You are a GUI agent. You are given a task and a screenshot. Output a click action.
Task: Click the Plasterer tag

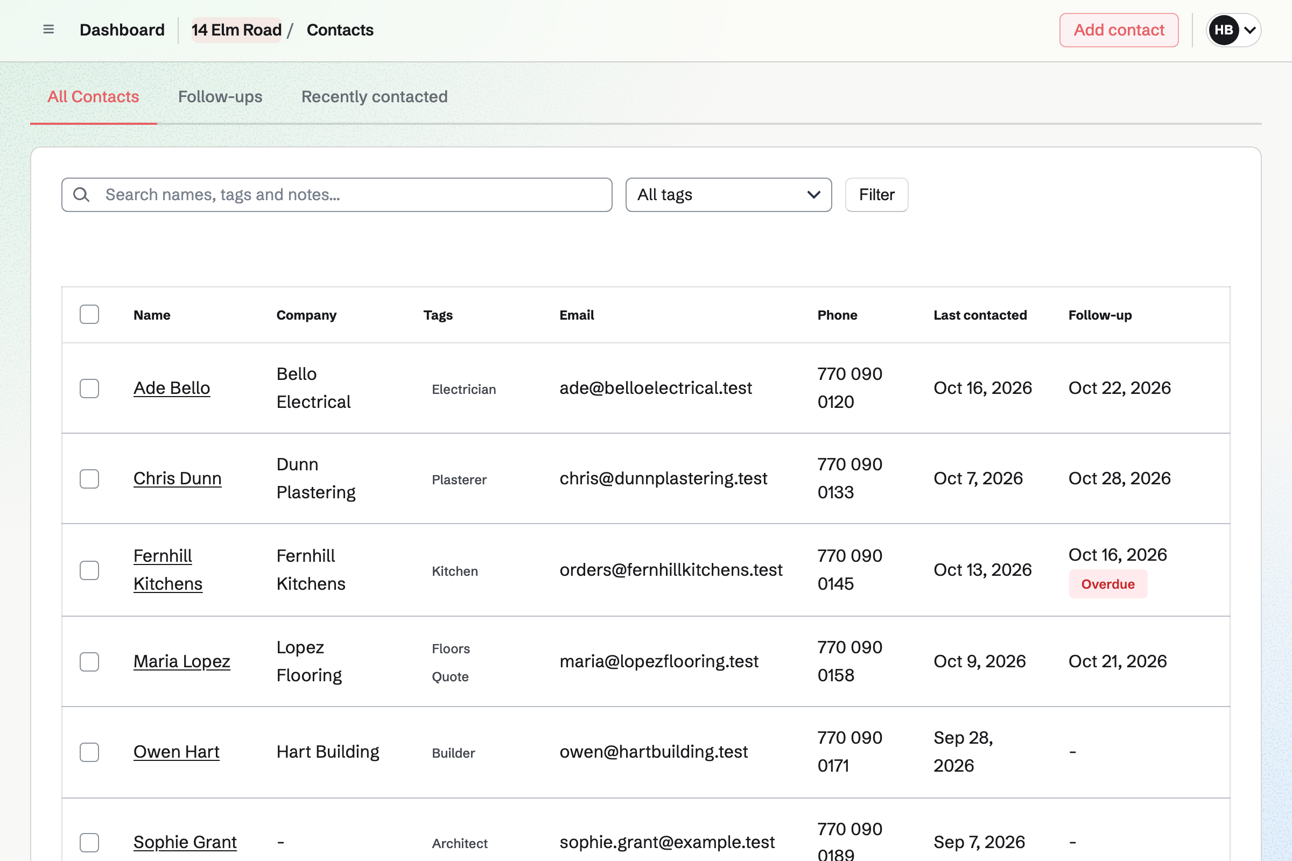[459, 480]
